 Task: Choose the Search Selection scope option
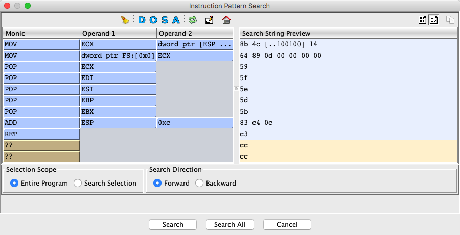coord(78,183)
